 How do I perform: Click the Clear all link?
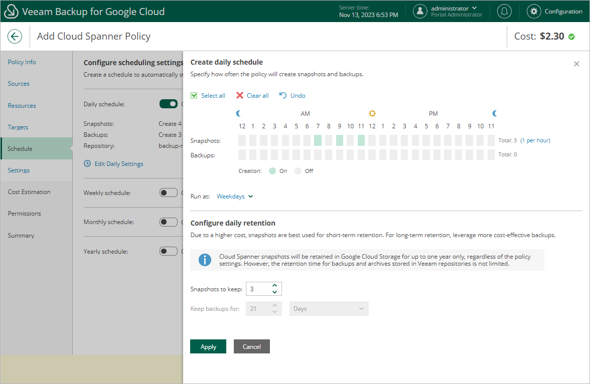tap(258, 96)
